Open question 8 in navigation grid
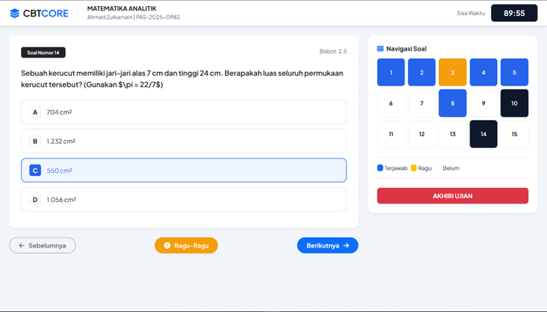The height and width of the screenshot is (312, 547). click(452, 103)
